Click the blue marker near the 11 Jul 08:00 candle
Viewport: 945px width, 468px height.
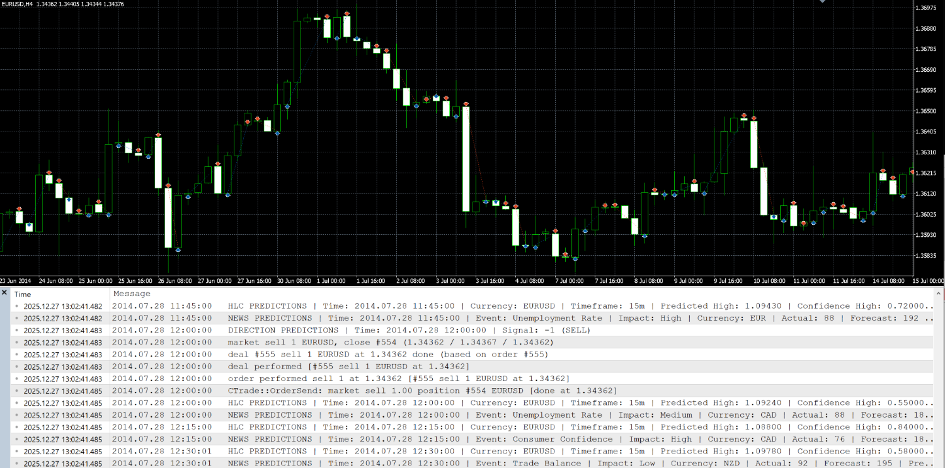(x=814, y=222)
